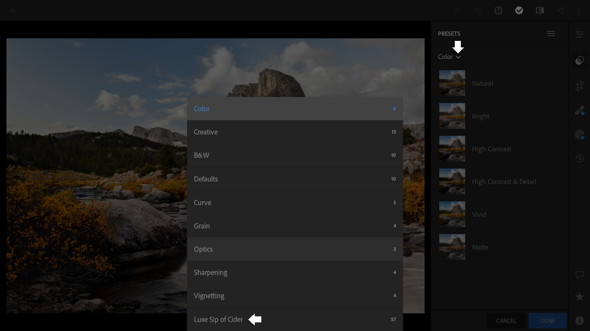This screenshot has height=331, width=590.
Task: Select the Presets overlapping circles icon
Action: (x=580, y=60)
